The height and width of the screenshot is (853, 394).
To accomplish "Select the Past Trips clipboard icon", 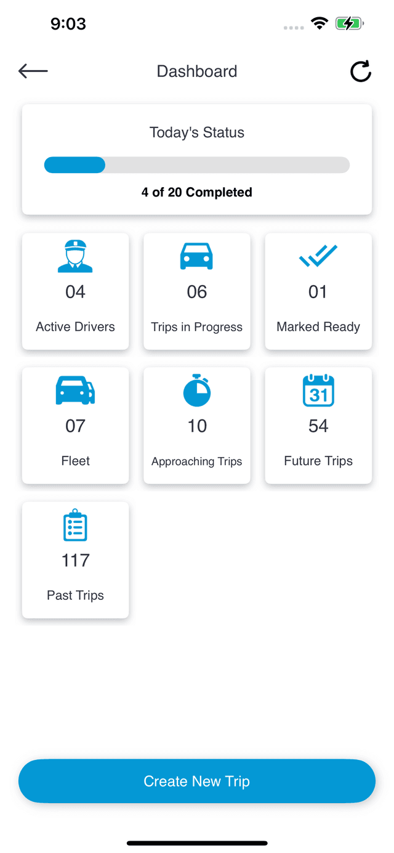I will (x=75, y=525).
